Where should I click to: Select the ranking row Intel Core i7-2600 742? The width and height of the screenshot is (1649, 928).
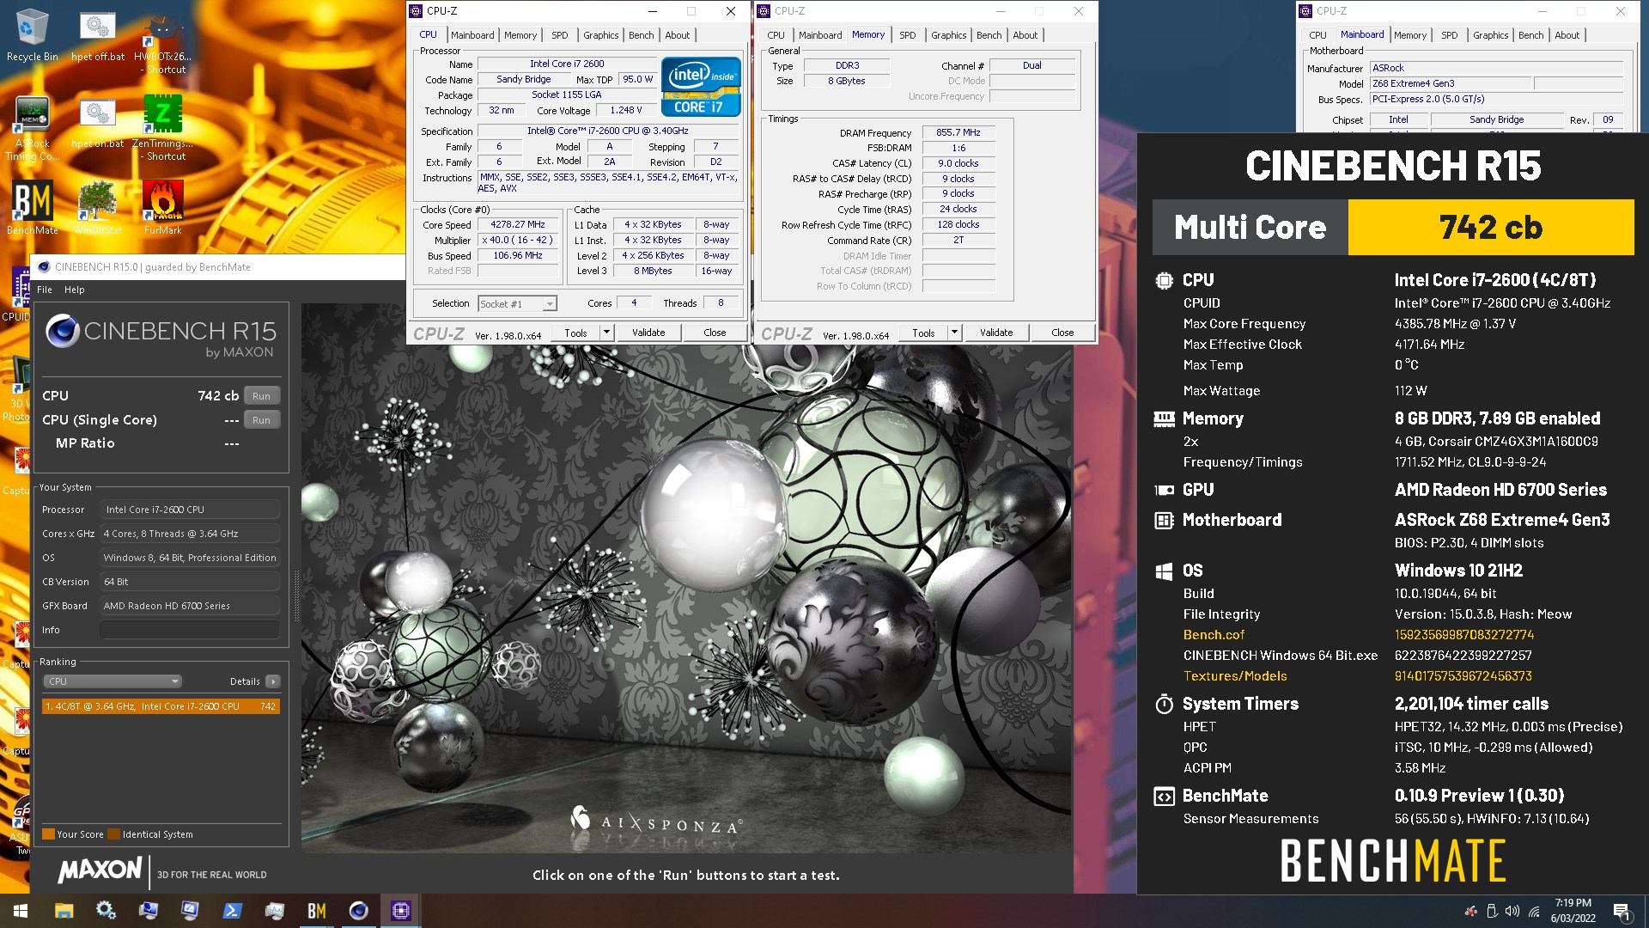coord(161,706)
